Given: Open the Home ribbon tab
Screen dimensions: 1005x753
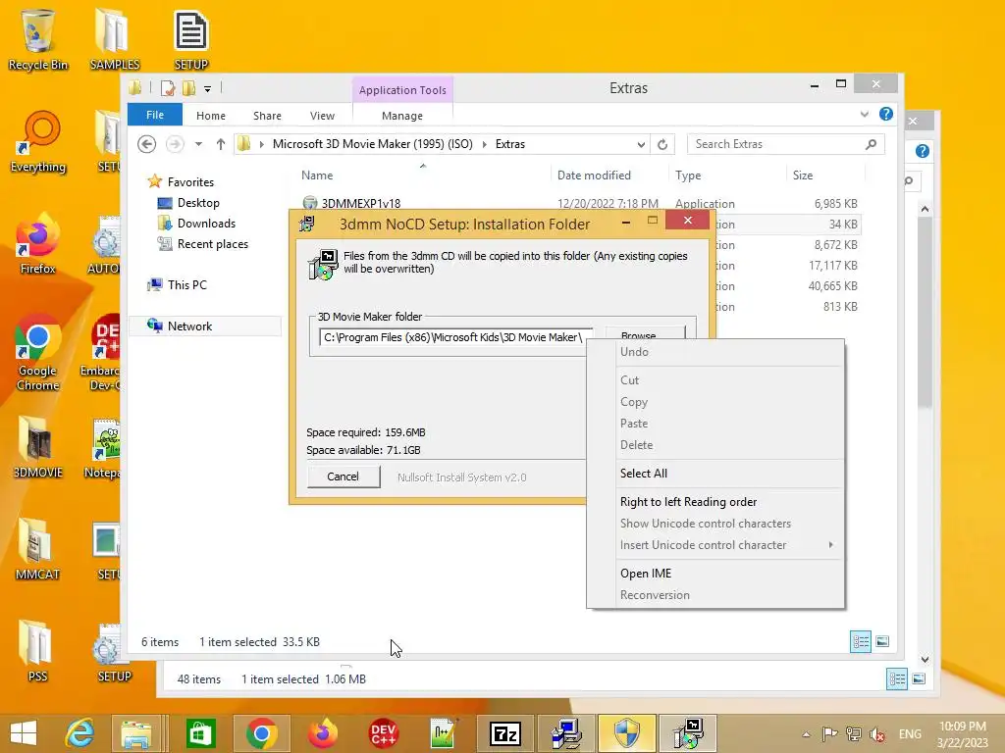Looking at the screenshot, I should click(211, 116).
